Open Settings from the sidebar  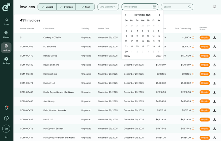point(6,61)
